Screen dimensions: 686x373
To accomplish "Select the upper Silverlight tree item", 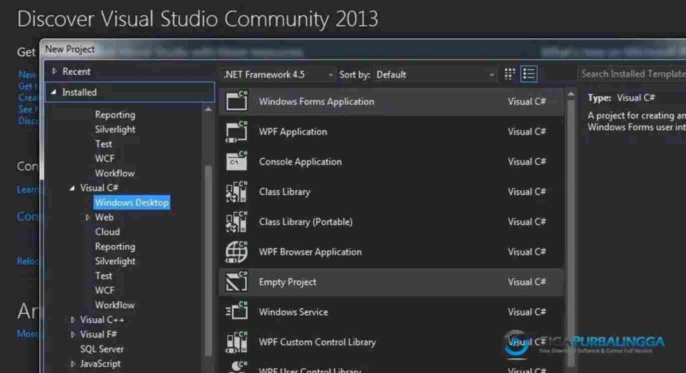I will [115, 129].
